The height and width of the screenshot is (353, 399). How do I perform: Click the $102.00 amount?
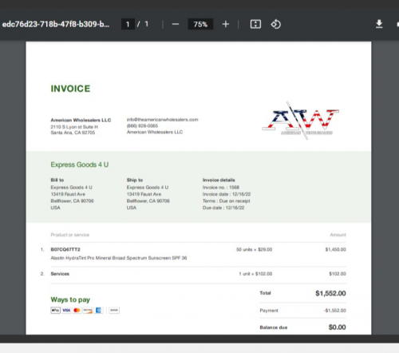click(x=338, y=274)
